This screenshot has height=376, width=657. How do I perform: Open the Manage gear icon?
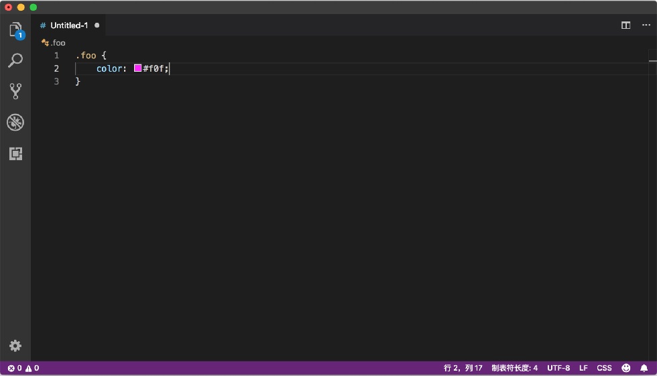pos(15,346)
